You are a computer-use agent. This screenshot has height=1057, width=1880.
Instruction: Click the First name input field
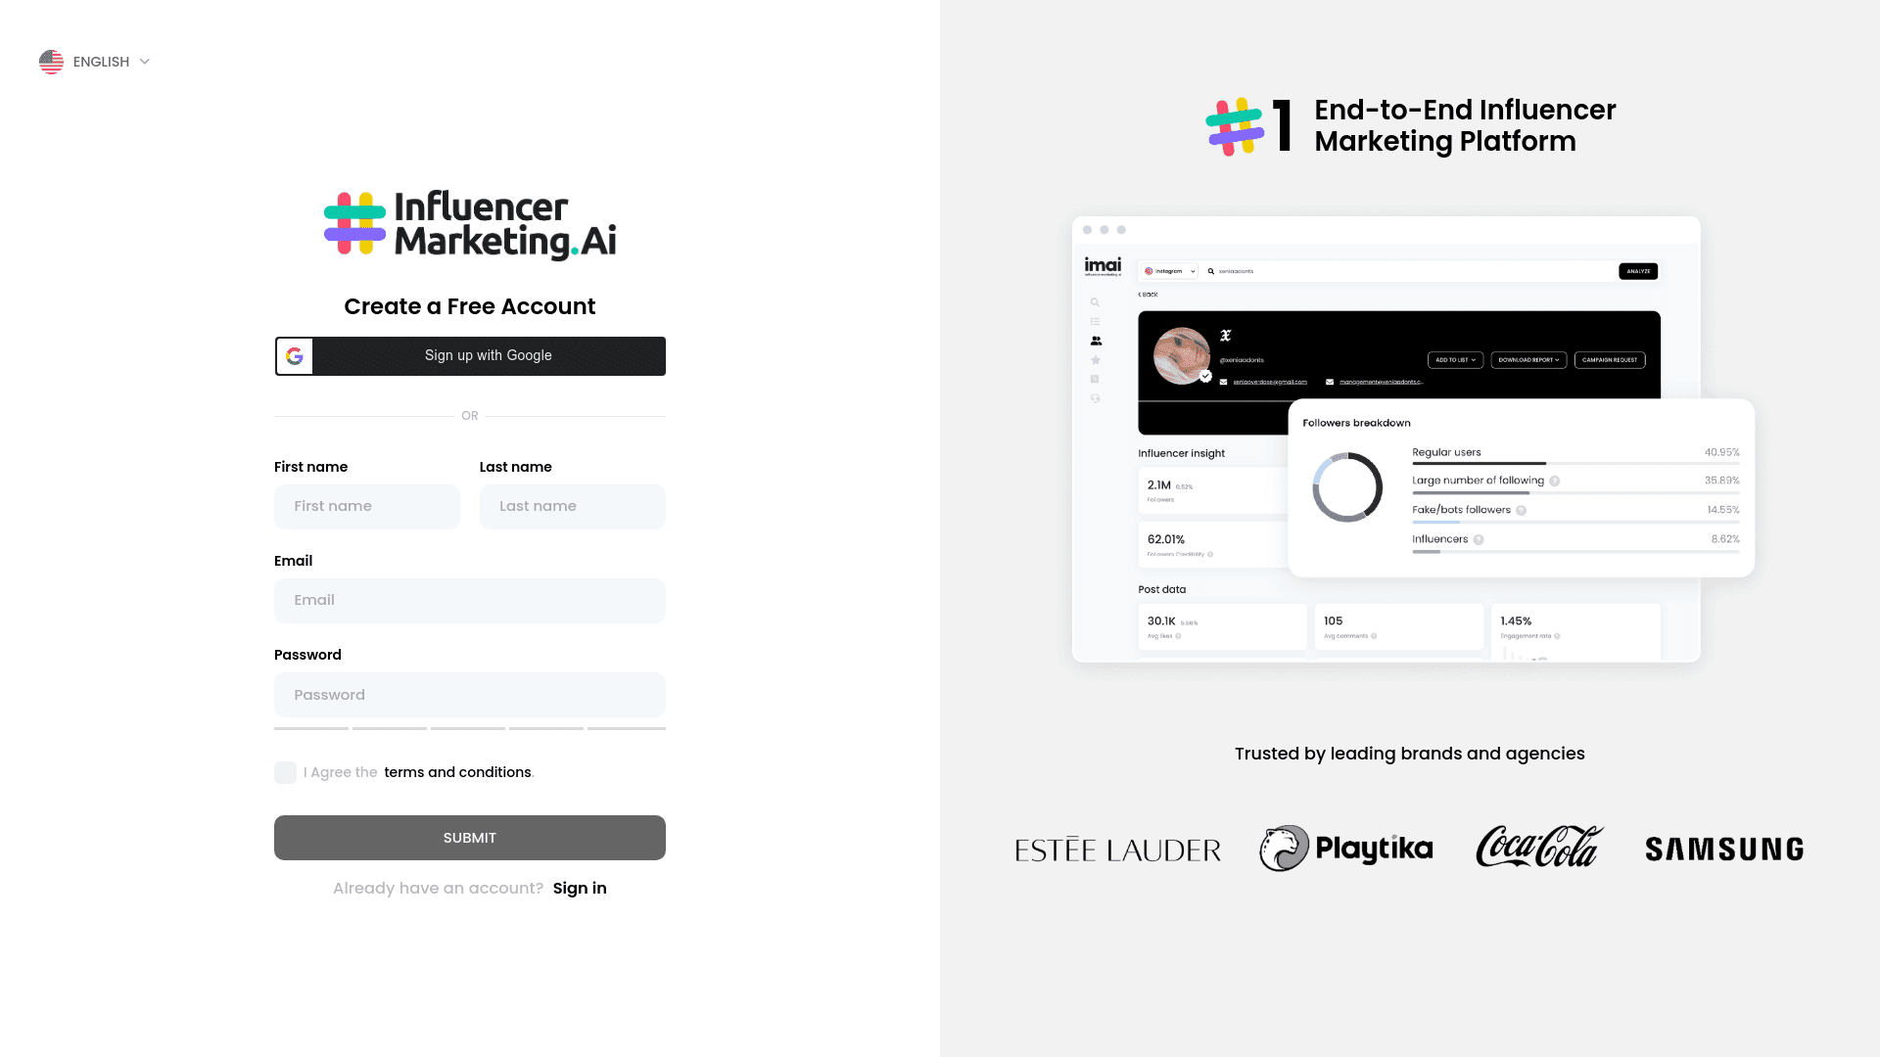click(367, 506)
